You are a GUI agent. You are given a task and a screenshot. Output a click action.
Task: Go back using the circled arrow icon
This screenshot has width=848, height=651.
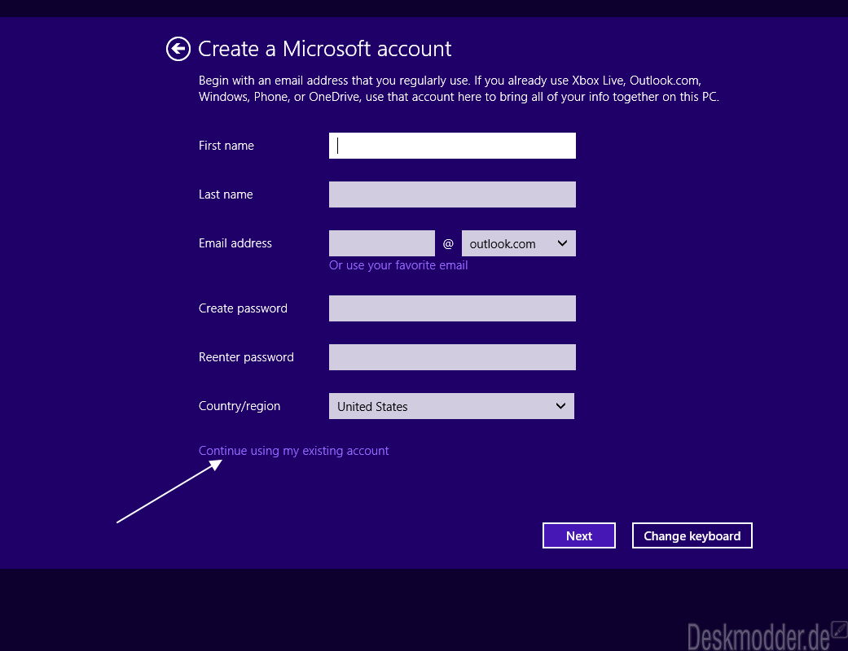178,49
